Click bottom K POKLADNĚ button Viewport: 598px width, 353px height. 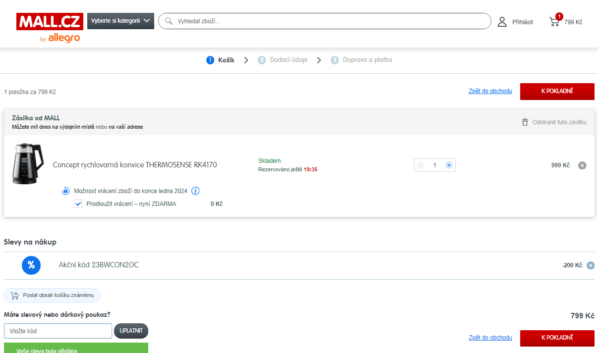557,338
